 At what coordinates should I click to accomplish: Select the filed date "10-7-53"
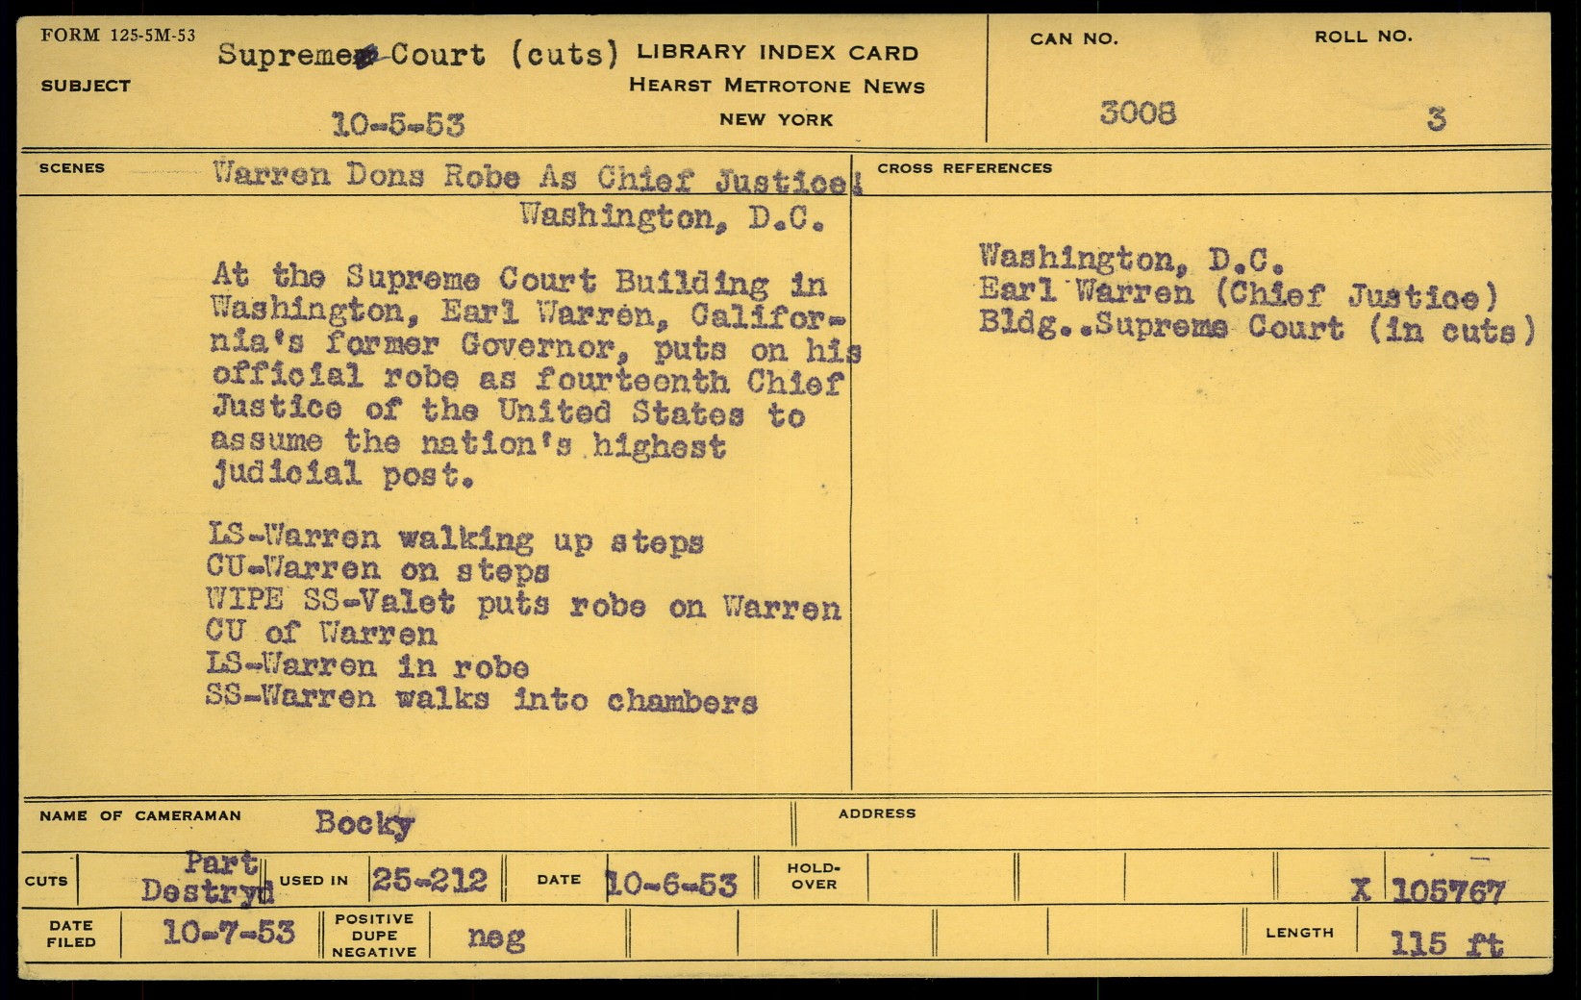[x=229, y=931]
